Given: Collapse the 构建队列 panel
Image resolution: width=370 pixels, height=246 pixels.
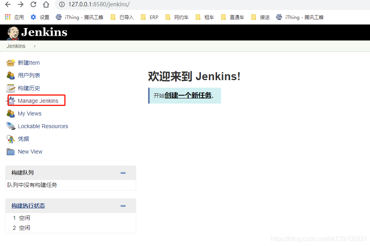Looking at the screenshot, I should pyautogui.click(x=123, y=173).
